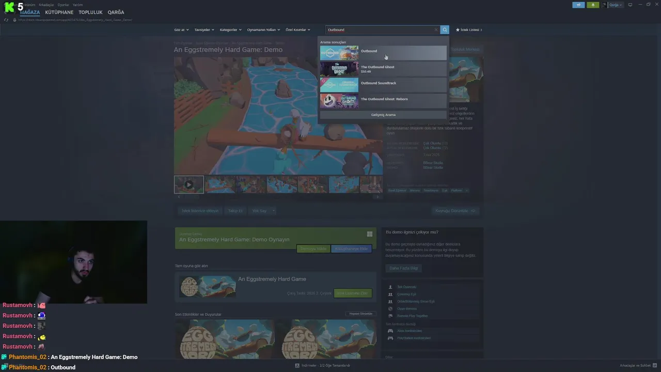Click the Gelişmiş Arama button
This screenshot has height=372, width=661.
[383, 115]
